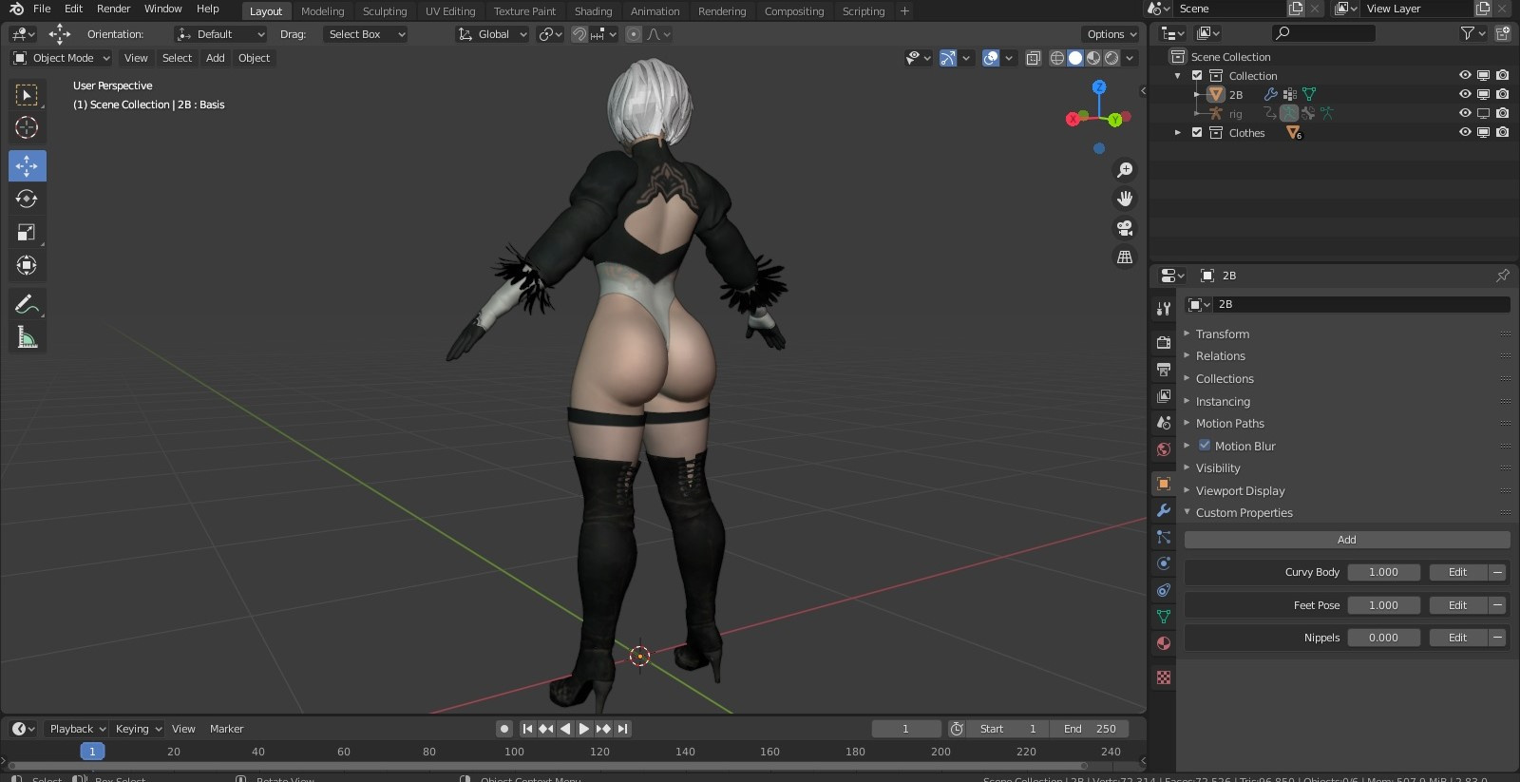The height and width of the screenshot is (782, 1520).
Task: Open the Global transform orientation dropdown
Action: pos(492,34)
